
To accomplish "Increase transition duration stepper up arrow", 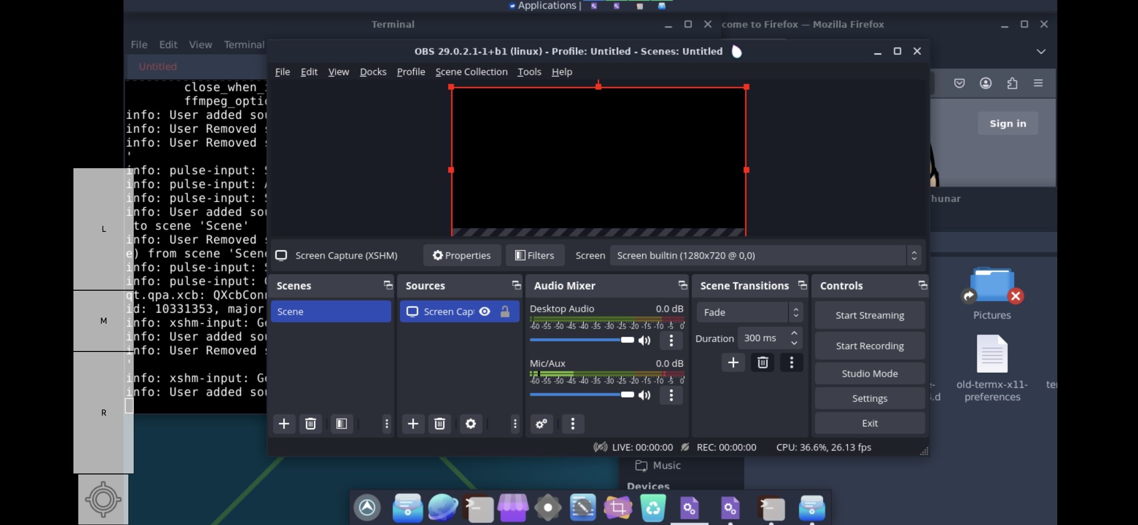I will pos(794,333).
